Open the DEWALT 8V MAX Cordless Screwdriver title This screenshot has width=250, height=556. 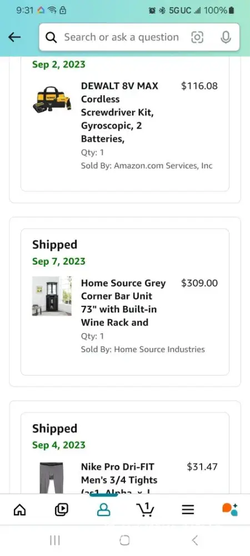119,112
